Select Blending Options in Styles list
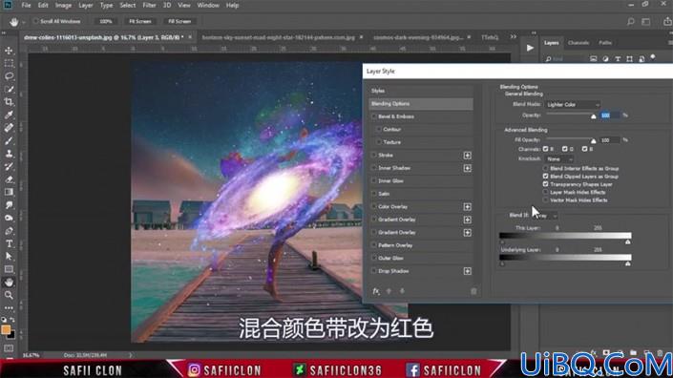The image size is (673, 378). click(x=421, y=103)
